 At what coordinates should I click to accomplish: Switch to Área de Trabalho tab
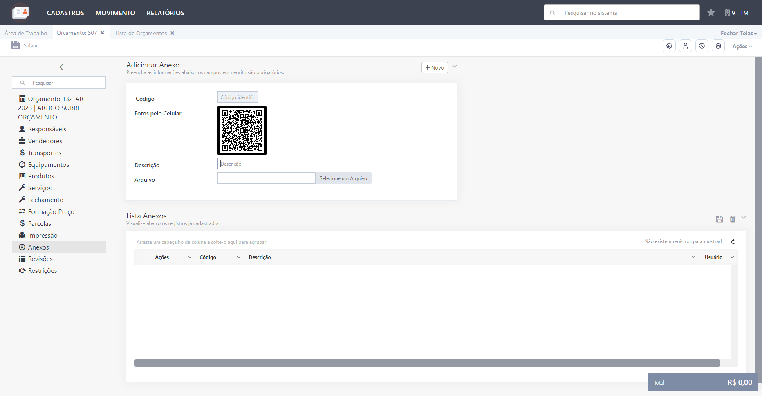pyautogui.click(x=26, y=33)
